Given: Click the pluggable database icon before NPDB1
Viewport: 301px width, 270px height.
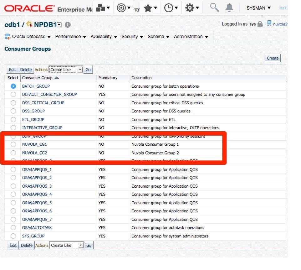Looking at the screenshot, I should pyautogui.click(x=29, y=24).
